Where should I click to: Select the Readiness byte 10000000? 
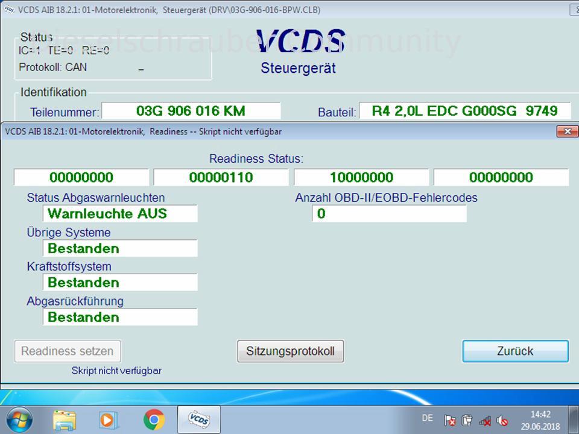tap(361, 177)
